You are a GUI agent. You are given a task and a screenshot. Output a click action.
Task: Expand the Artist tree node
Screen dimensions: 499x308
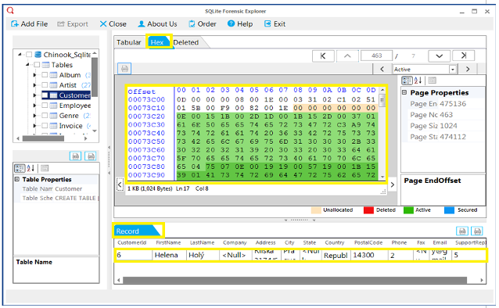34,85
